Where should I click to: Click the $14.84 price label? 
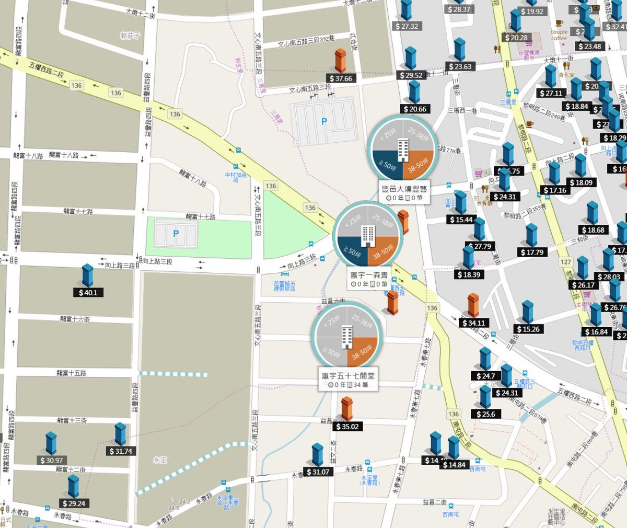click(x=454, y=465)
